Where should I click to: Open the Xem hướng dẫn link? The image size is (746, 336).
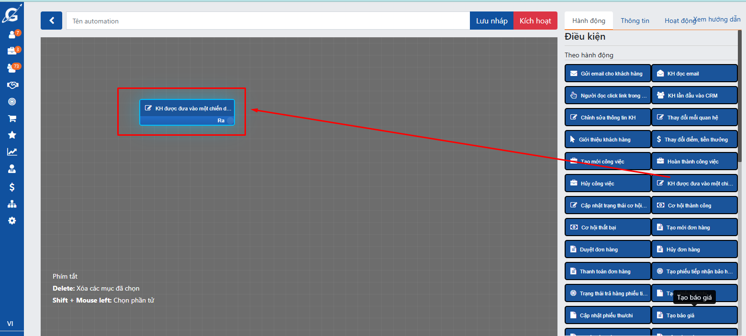click(x=717, y=19)
